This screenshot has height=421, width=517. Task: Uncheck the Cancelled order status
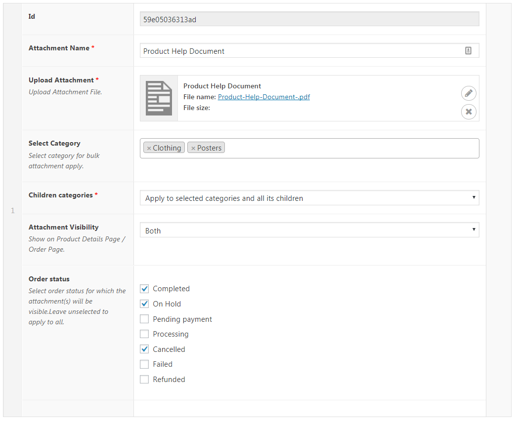coord(144,349)
